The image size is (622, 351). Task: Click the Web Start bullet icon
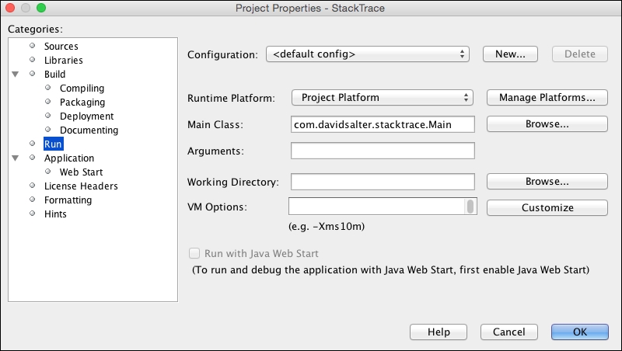tap(48, 171)
